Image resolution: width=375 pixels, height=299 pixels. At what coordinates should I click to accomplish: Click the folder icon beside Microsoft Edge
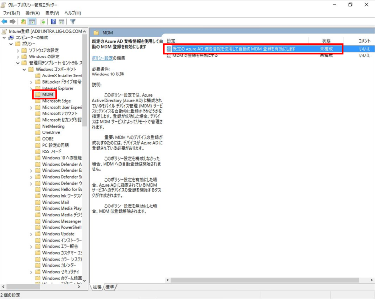[38, 101]
